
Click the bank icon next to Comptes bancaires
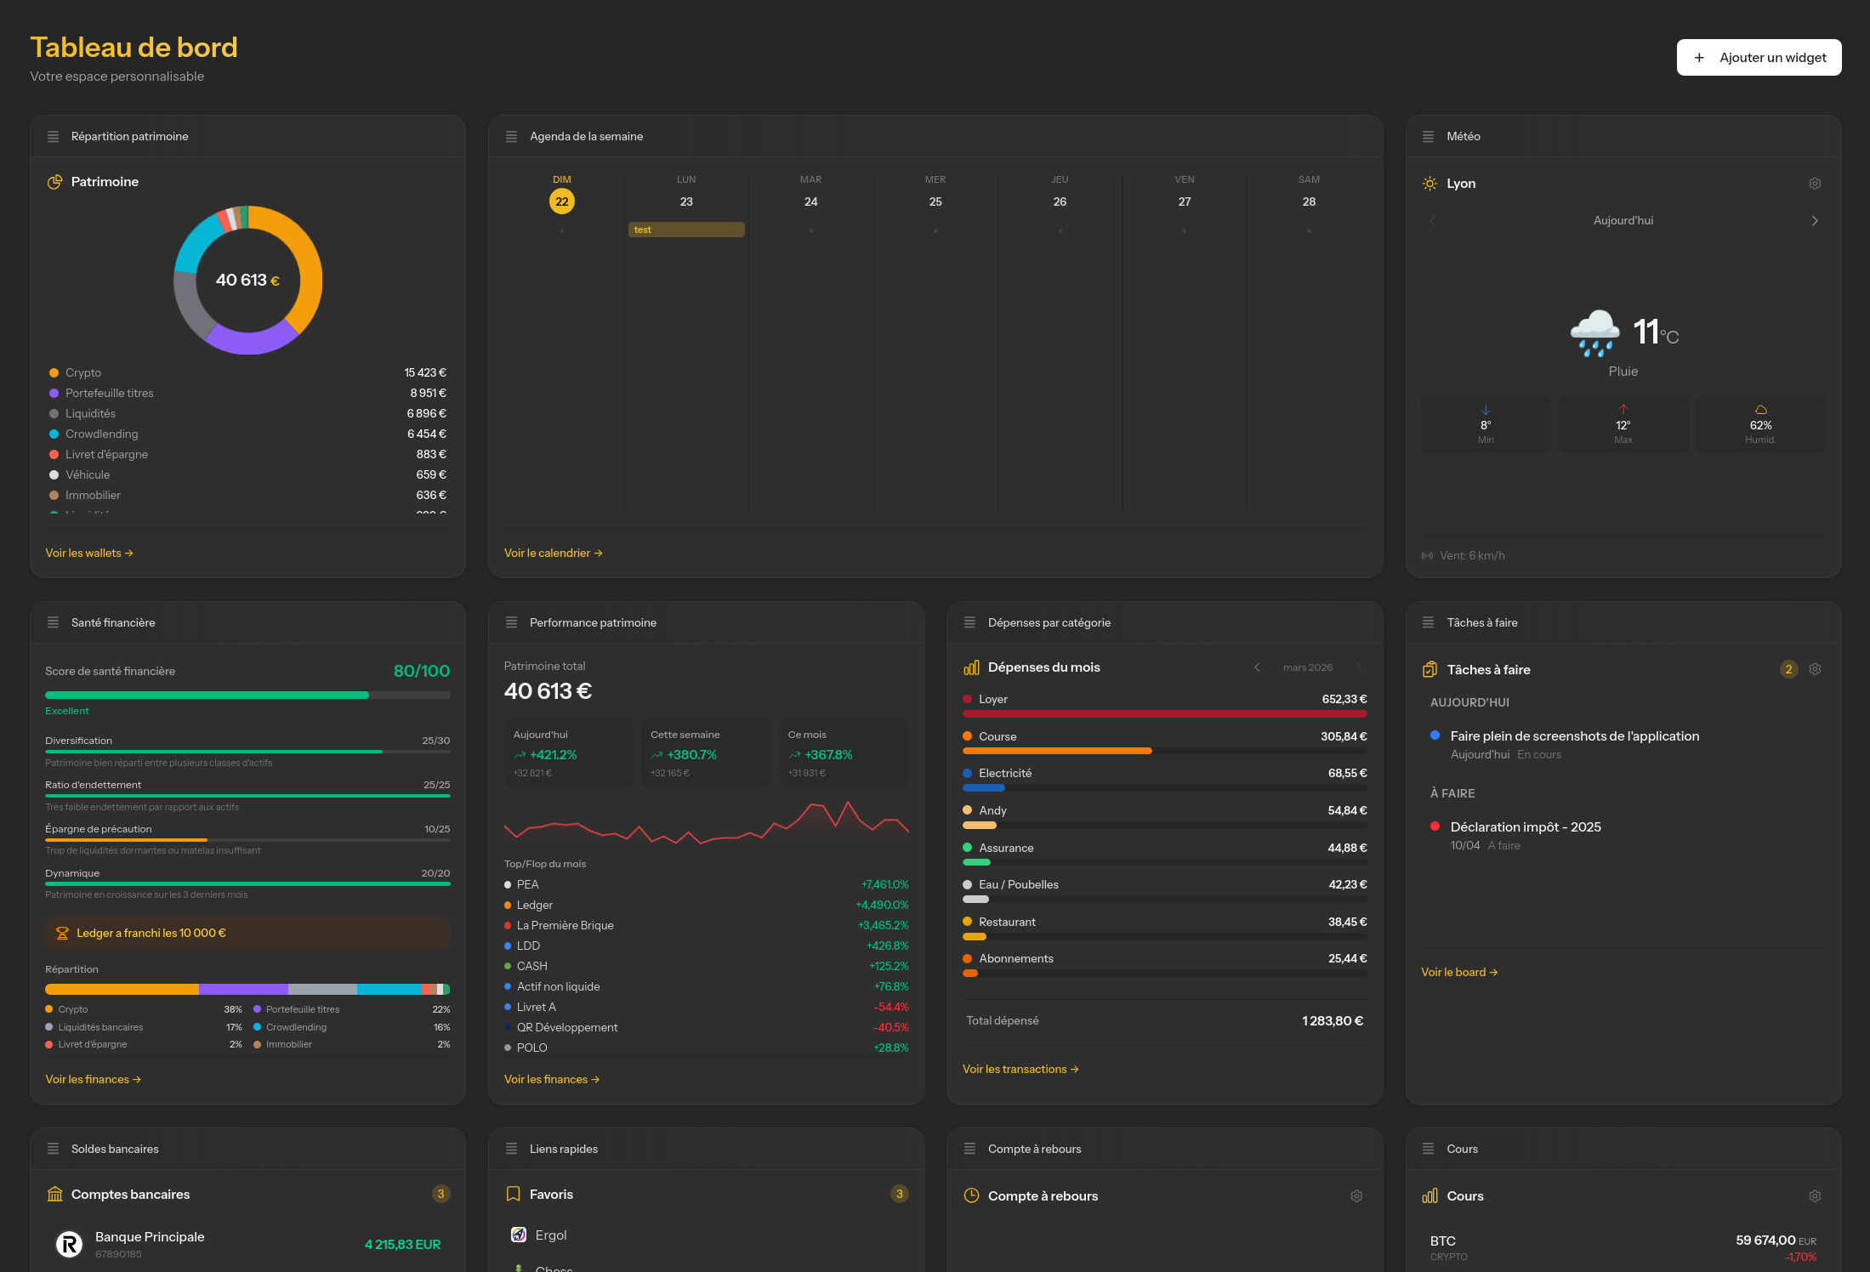pos(54,1194)
